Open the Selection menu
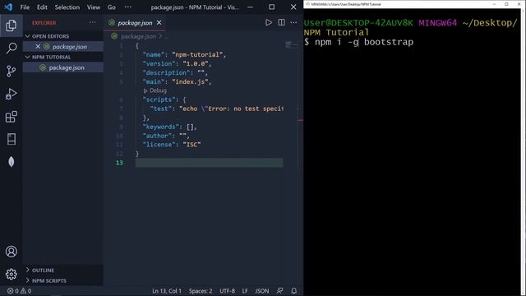This screenshot has height=296, width=526. [67, 7]
